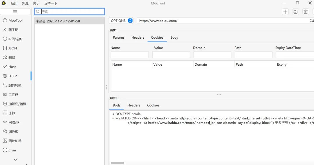Switch to response Headers tab
The image size is (314, 165).
tap(134, 105)
